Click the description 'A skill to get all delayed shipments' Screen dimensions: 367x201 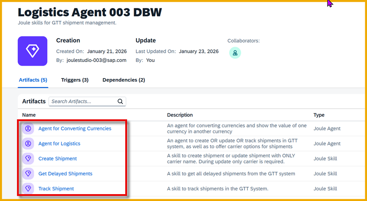click(231, 173)
